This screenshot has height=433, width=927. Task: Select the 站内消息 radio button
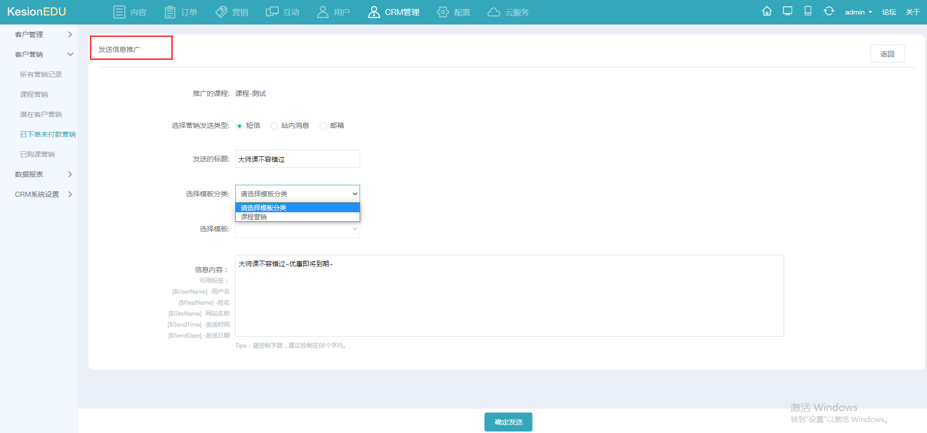(274, 126)
